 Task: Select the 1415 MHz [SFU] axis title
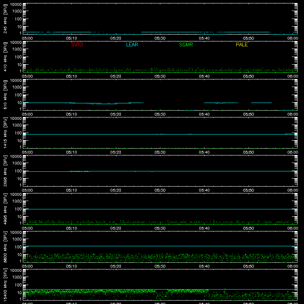(5, 133)
